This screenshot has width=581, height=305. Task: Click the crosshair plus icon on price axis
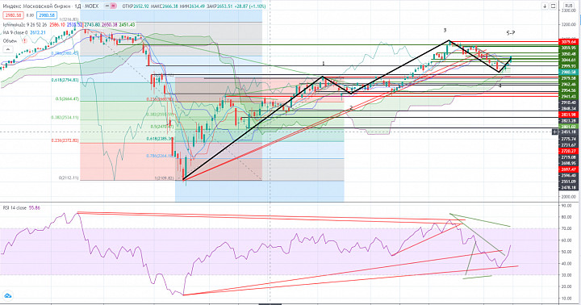pos(554,132)
